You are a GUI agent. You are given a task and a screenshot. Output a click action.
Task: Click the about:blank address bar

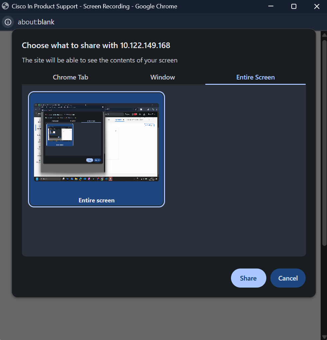(36, 22)
